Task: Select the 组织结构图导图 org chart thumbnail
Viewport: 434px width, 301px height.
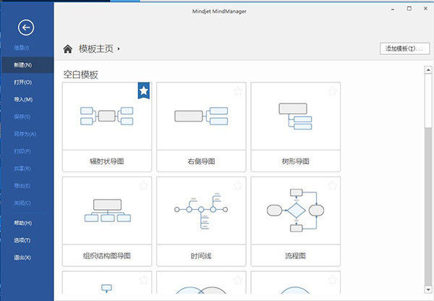Action: click(x=107, y=211)
